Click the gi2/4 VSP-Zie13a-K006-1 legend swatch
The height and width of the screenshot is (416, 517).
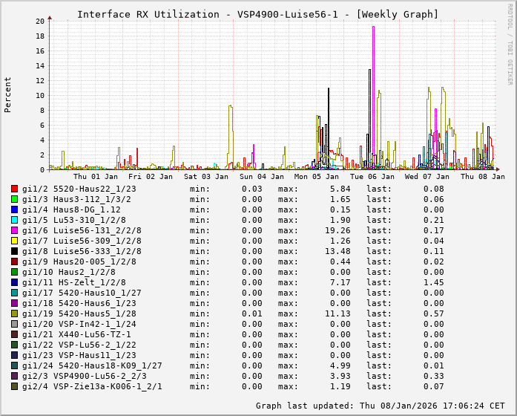[15, 386]
